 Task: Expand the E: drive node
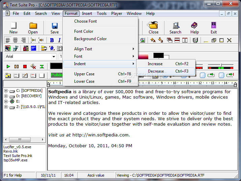6,101
